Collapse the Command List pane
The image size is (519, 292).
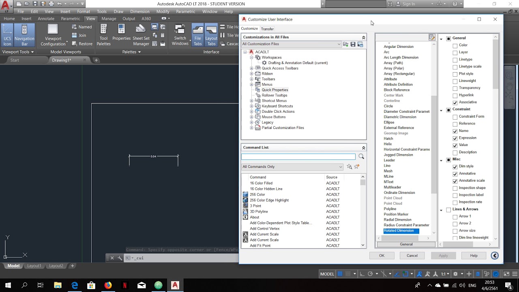coord(363,148)
